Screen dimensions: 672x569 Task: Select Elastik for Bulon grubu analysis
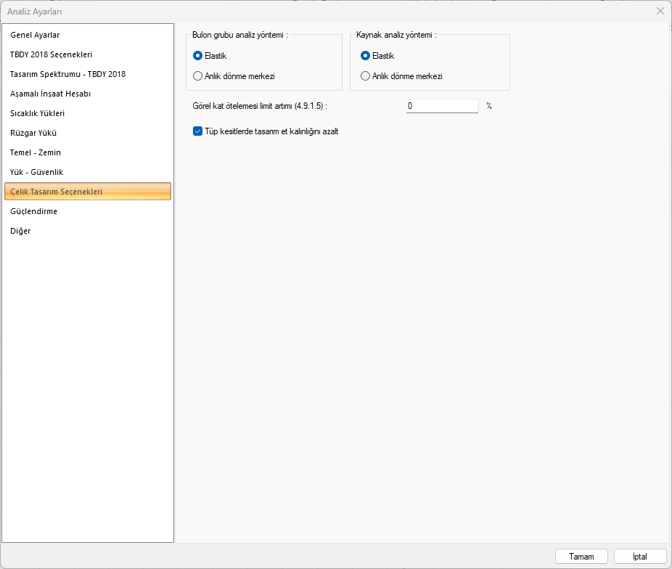click(198, 56)
